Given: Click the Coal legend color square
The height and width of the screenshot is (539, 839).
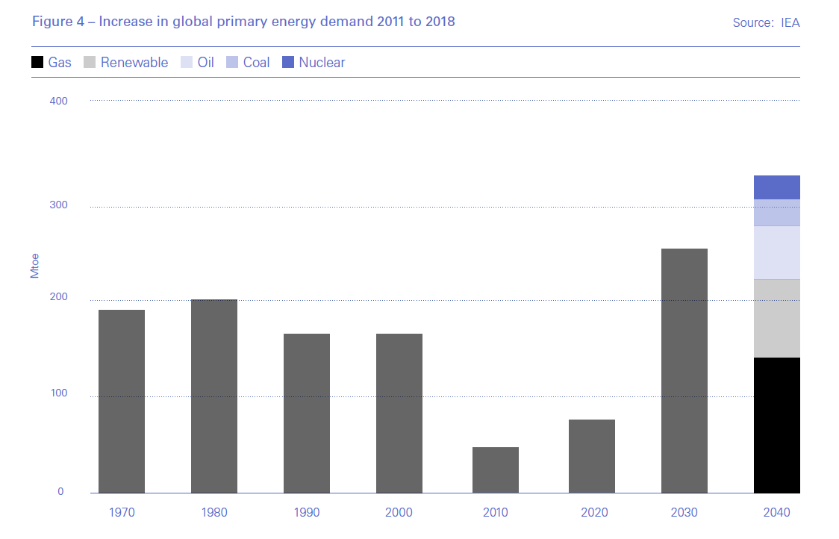Looking at the screenshot, I should pyautogui.click(x=232, y=63).
